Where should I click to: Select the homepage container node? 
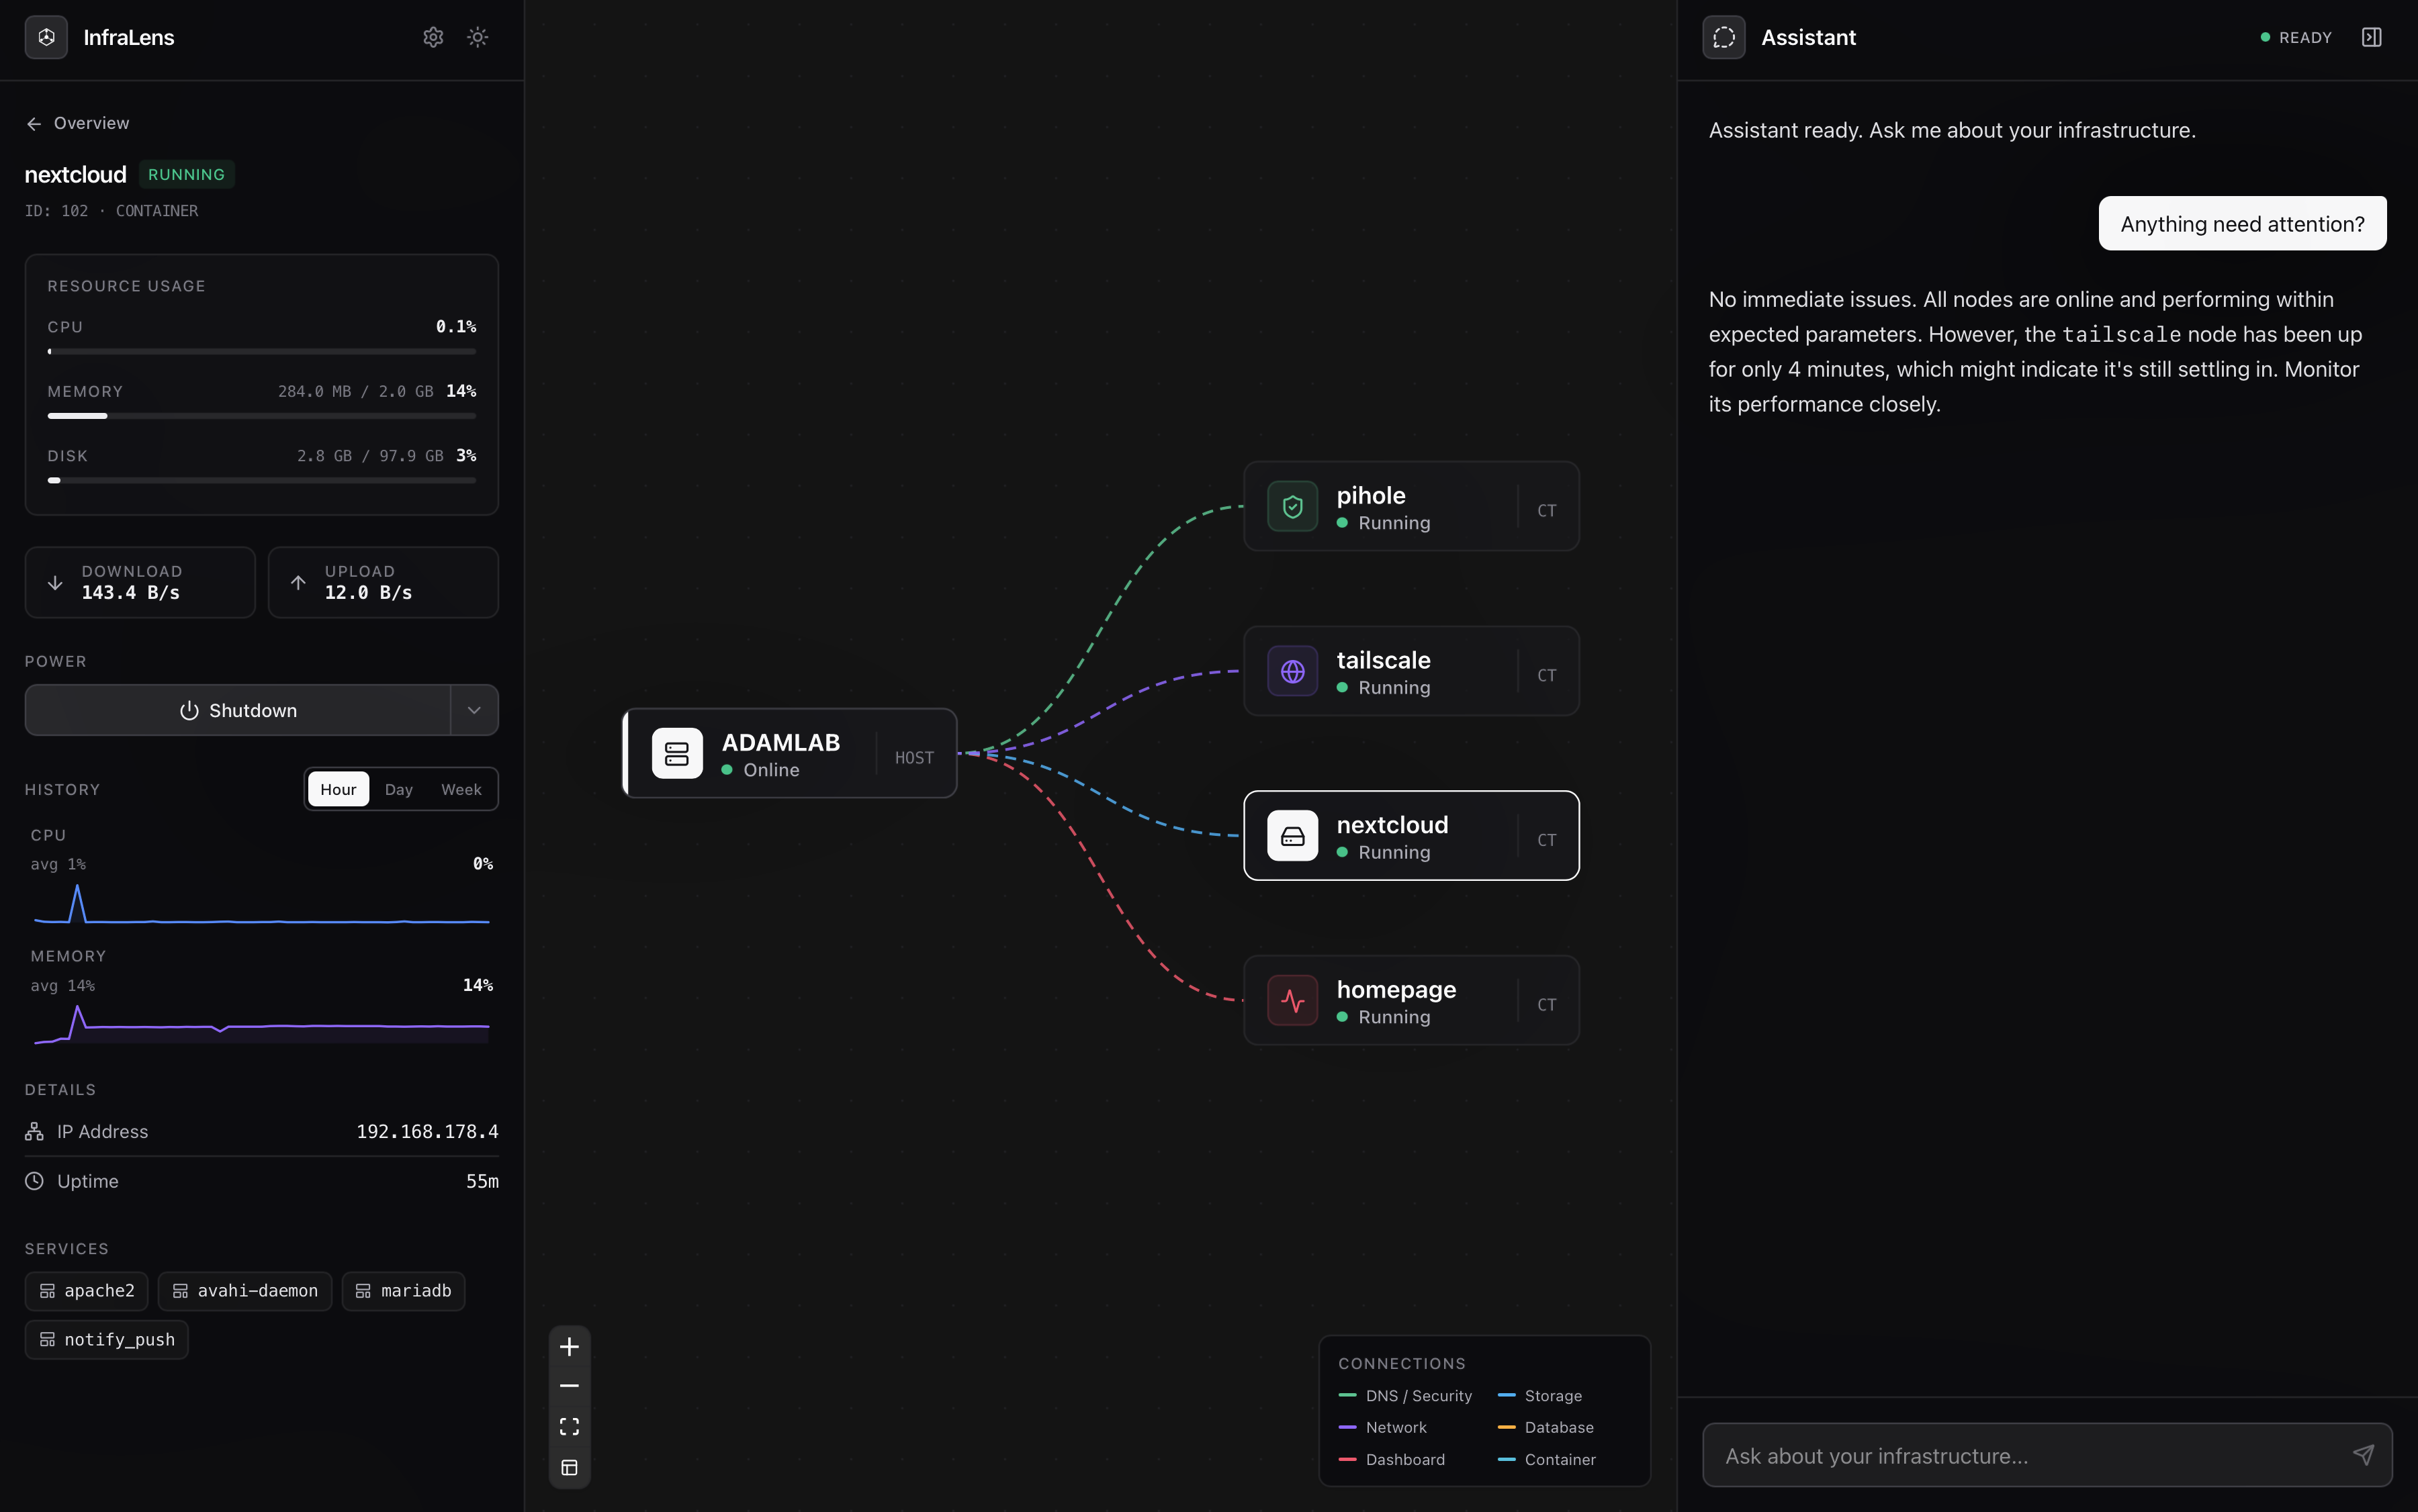click(x=1412, y=1001)
